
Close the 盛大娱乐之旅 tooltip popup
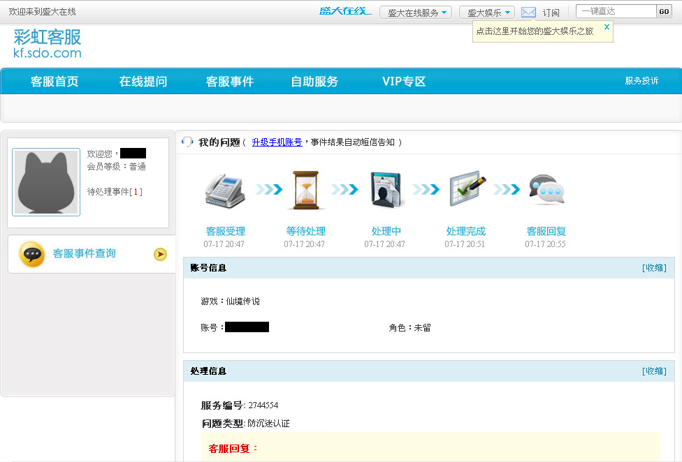click(x=607, y=27)
